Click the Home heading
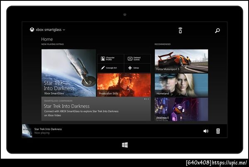The image size is (249, 167). click(47, 39)
